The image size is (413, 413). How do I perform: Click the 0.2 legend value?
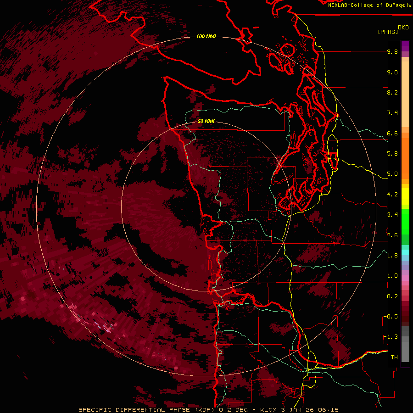point(392,296)
